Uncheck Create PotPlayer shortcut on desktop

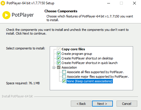coord(59,58)
